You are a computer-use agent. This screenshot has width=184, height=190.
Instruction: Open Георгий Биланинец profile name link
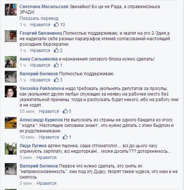coord(41,33)
